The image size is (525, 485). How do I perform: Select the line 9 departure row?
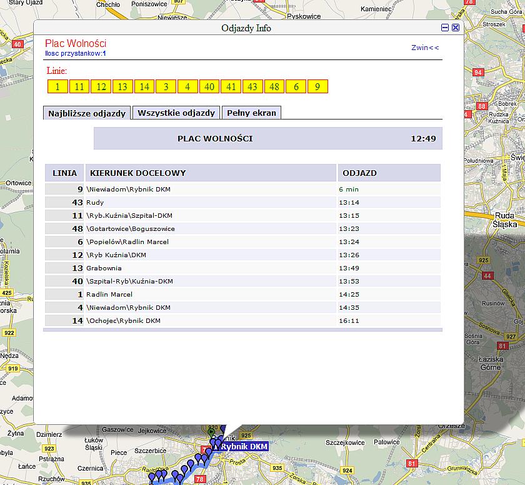pos(242,189)
